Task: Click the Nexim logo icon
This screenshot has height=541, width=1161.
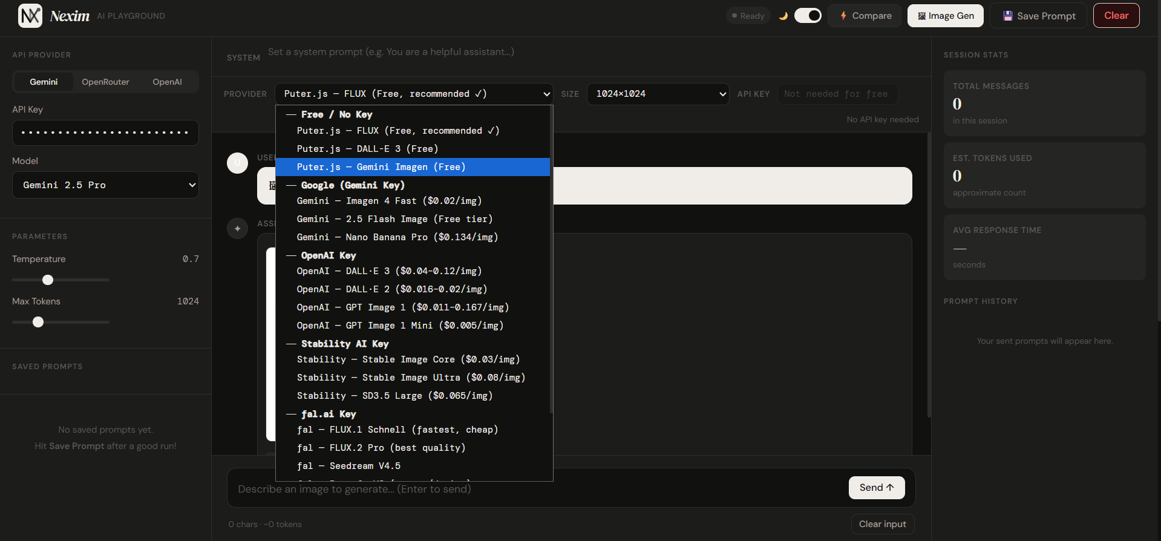Action: [30, 16]
